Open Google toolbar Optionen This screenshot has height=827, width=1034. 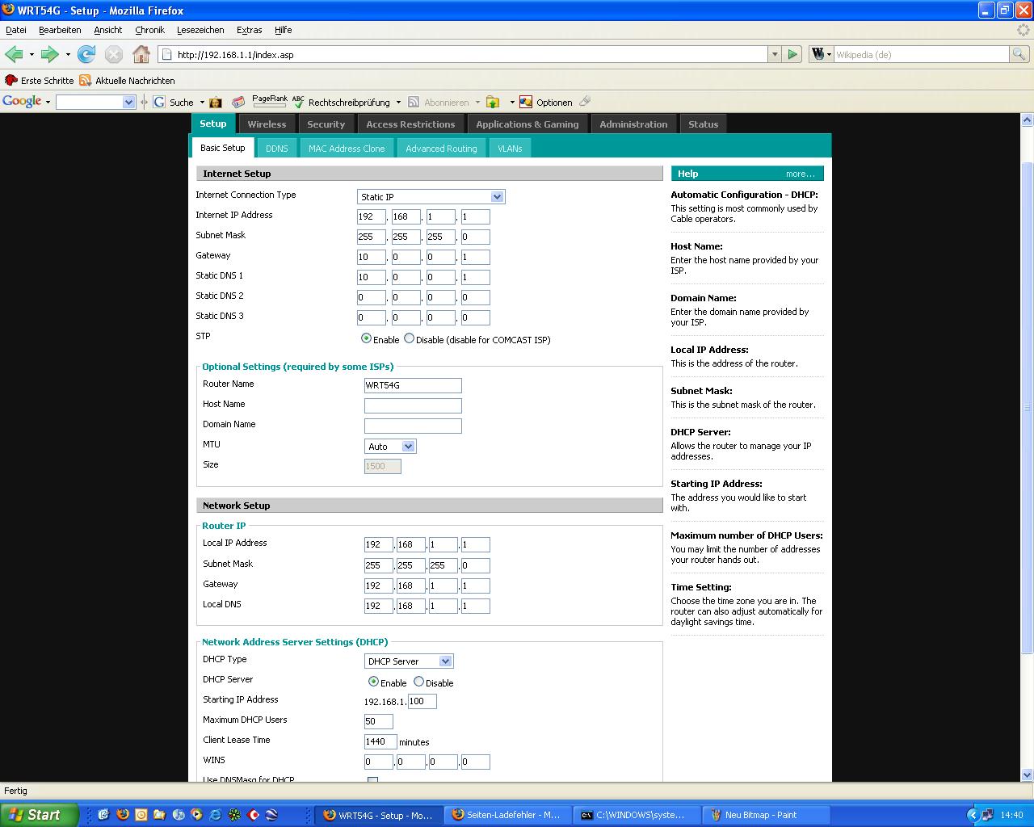tap(546, 102)
